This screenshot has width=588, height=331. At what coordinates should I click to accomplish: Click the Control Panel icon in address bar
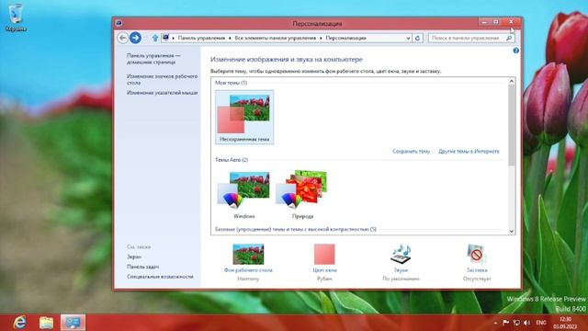[x=165, y=38]
